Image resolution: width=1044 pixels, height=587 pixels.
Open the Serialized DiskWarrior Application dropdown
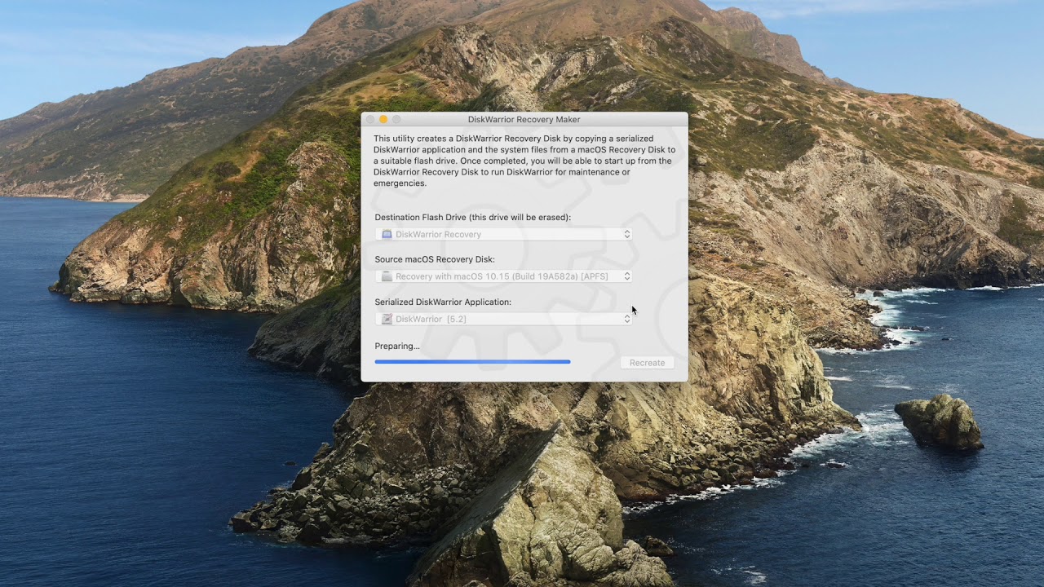(x=504, y=319)
